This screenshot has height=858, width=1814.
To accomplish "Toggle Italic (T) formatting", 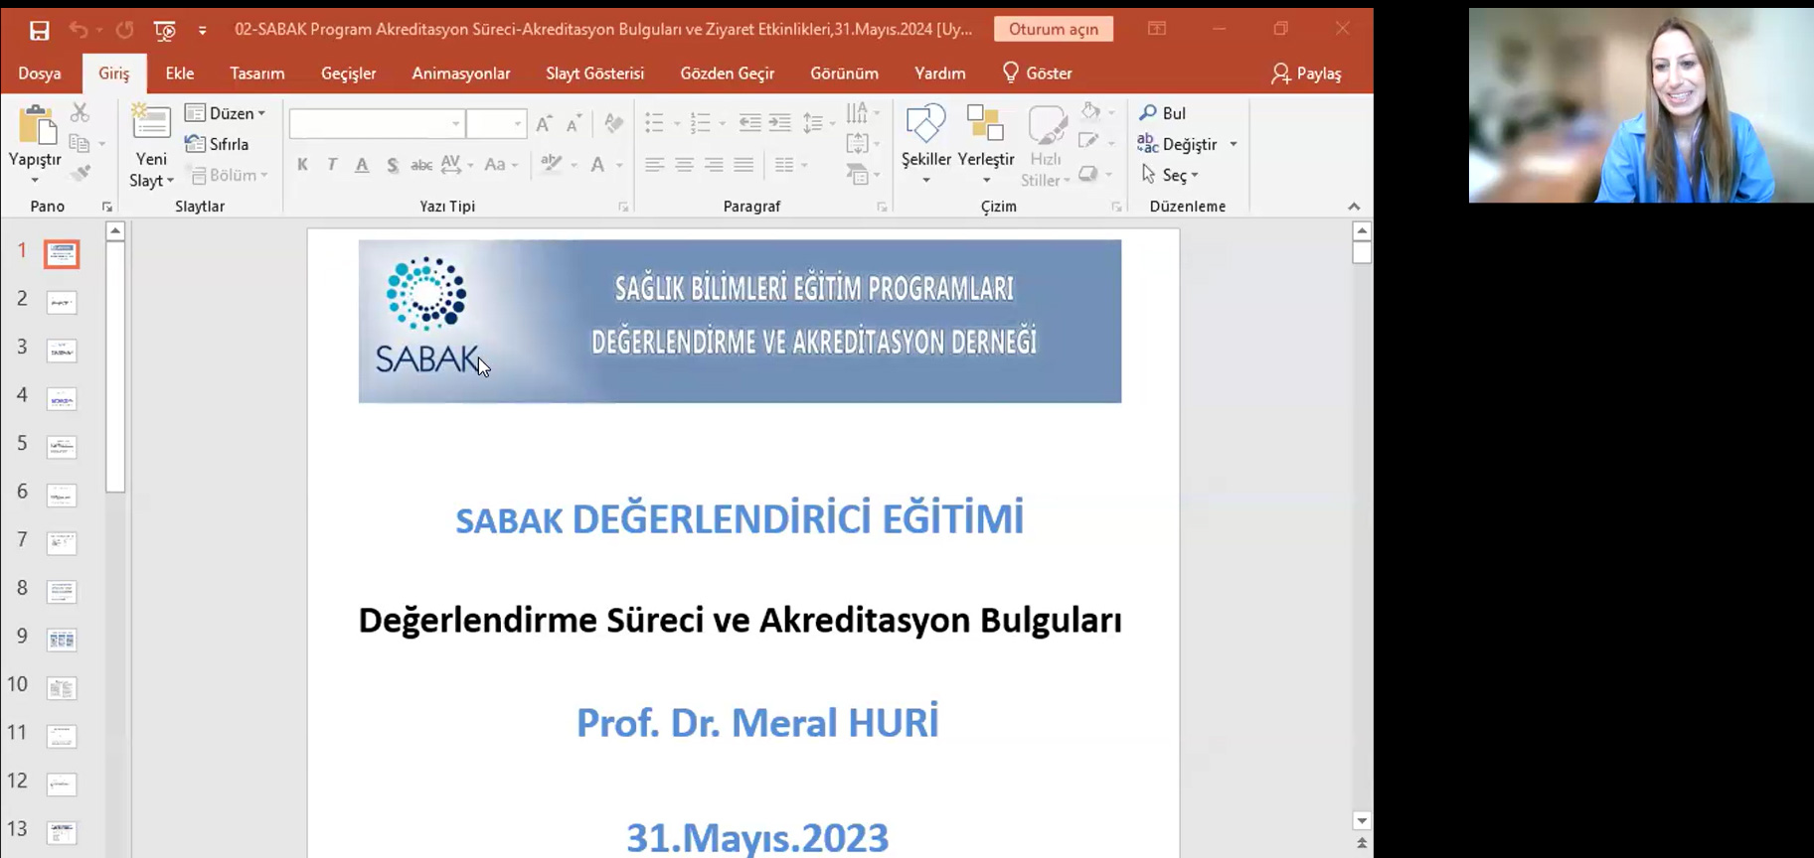I will pos(332,165).
